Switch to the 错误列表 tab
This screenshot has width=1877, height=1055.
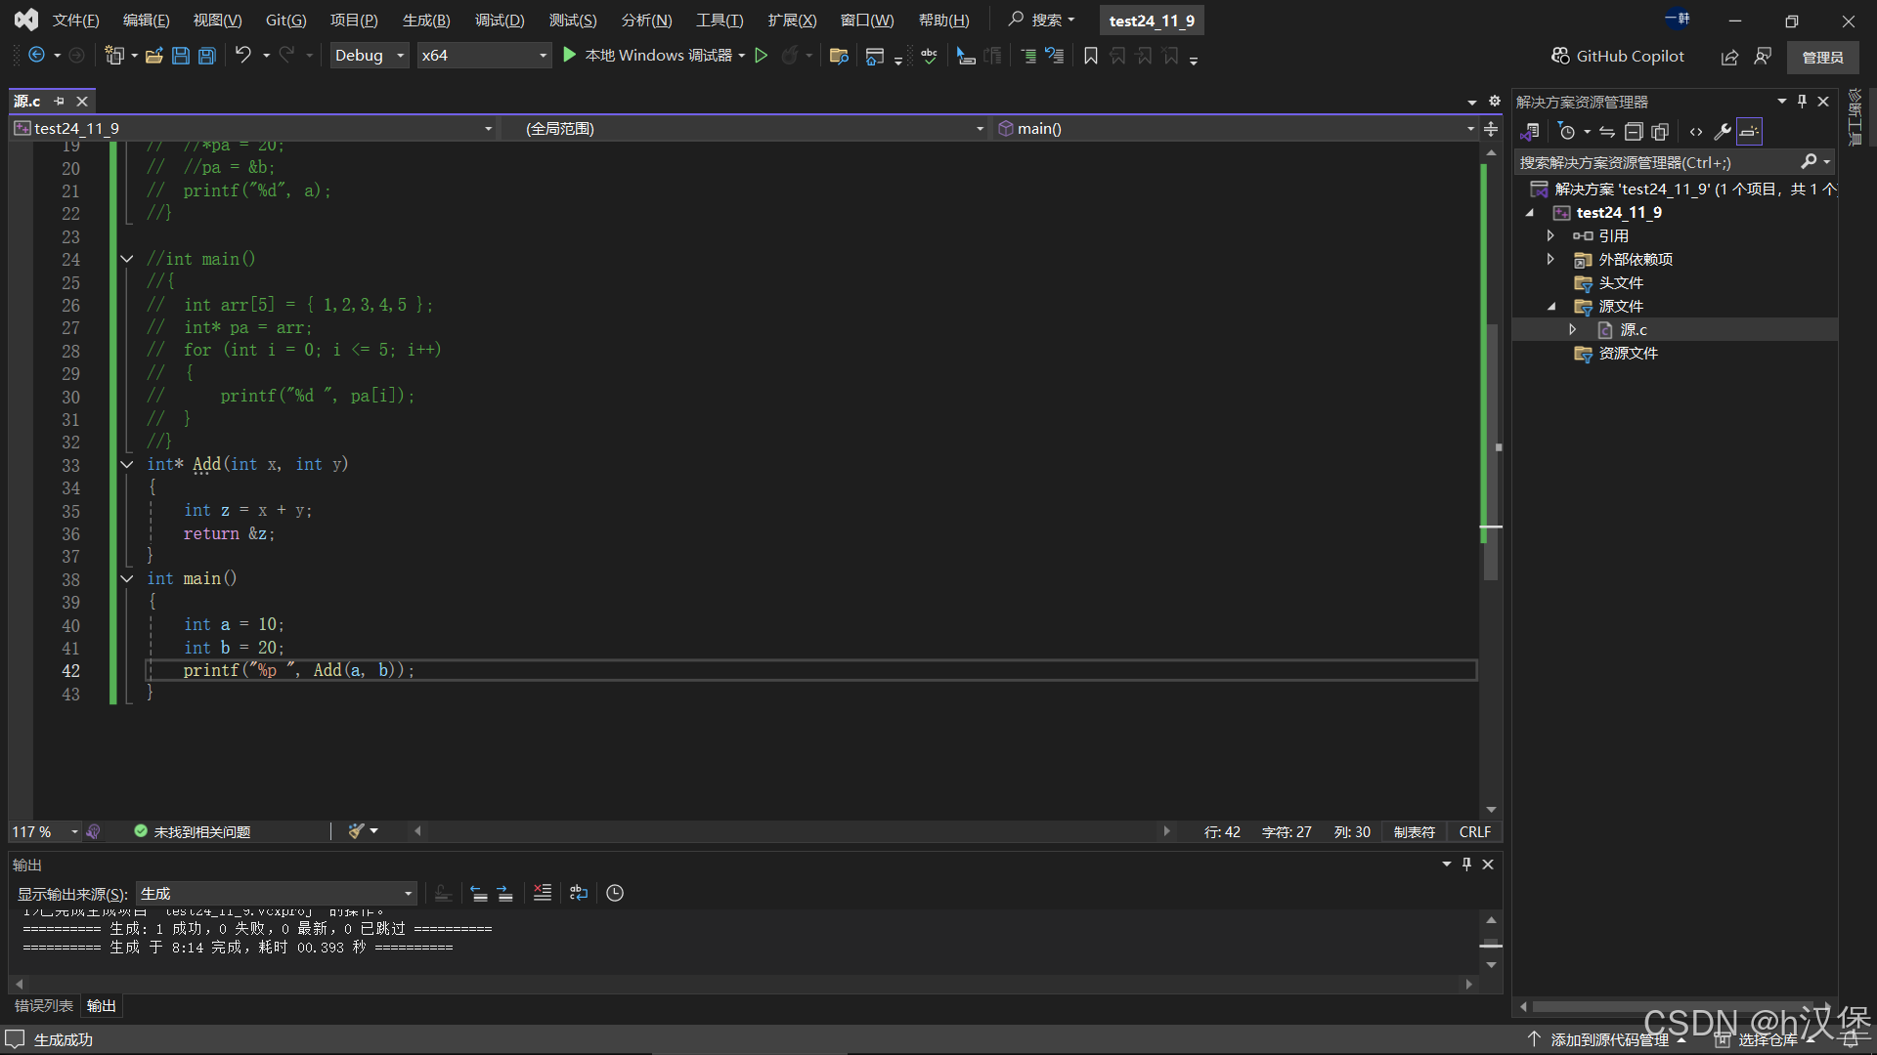44,1006
